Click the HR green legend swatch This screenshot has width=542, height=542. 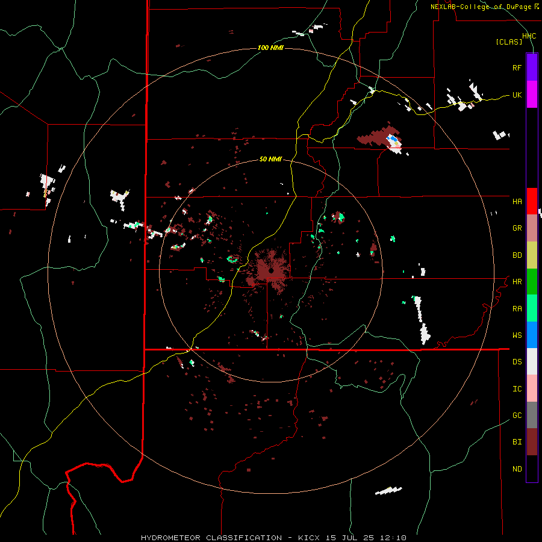[532, 282]
